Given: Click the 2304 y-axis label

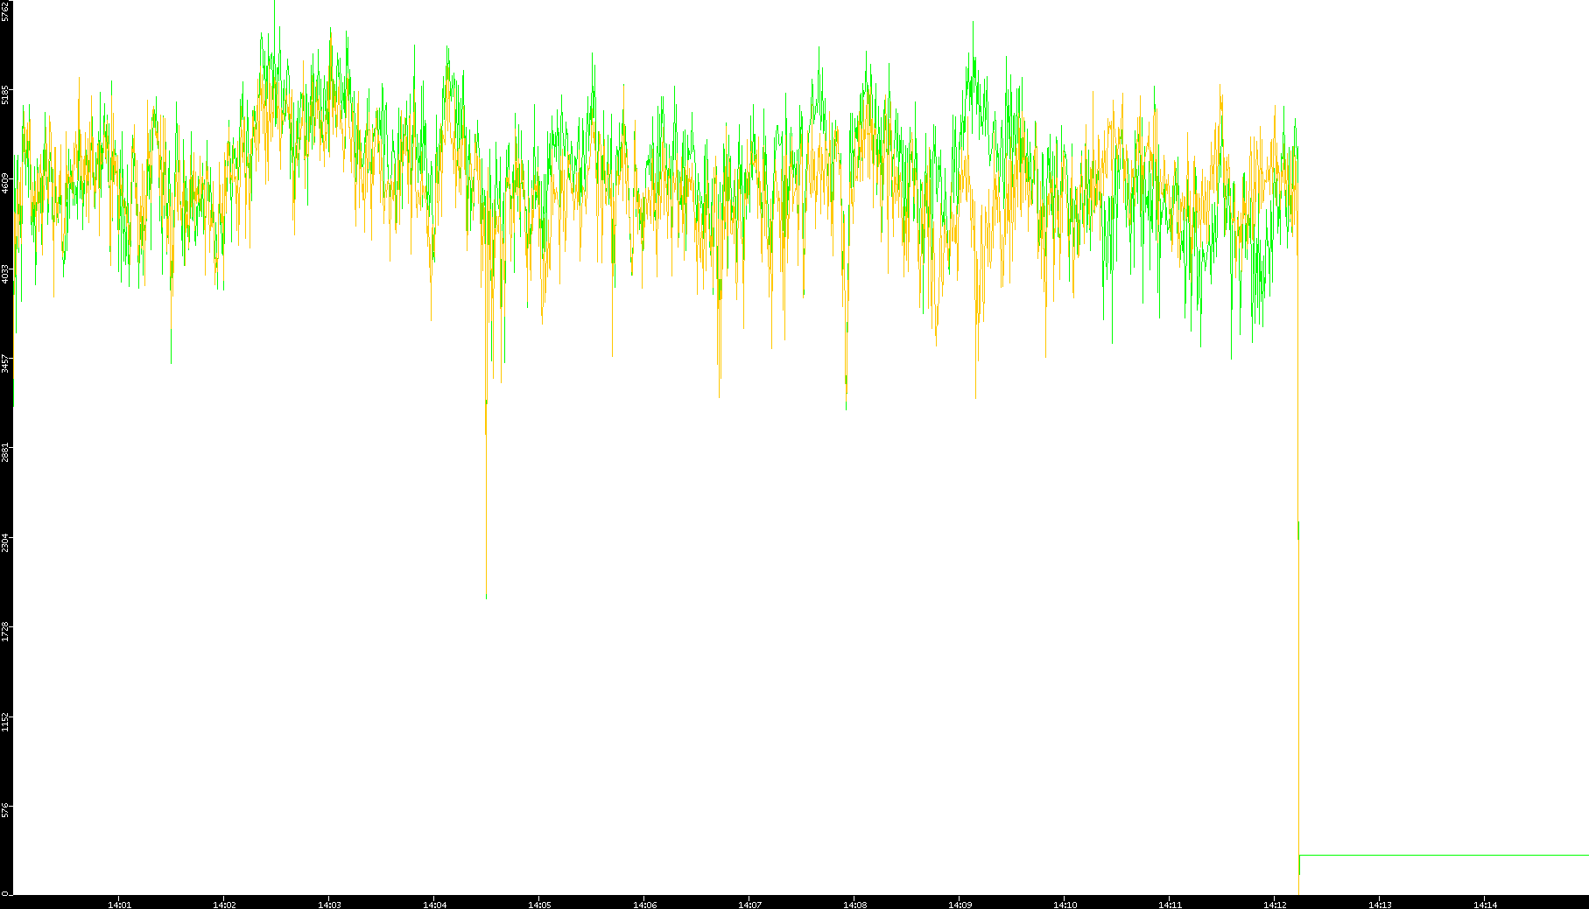Looking at the screenshot, I should 6,542.
